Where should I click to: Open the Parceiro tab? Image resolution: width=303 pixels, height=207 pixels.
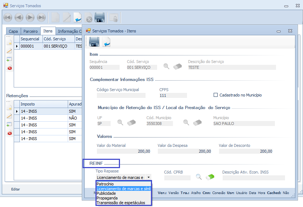30,31
